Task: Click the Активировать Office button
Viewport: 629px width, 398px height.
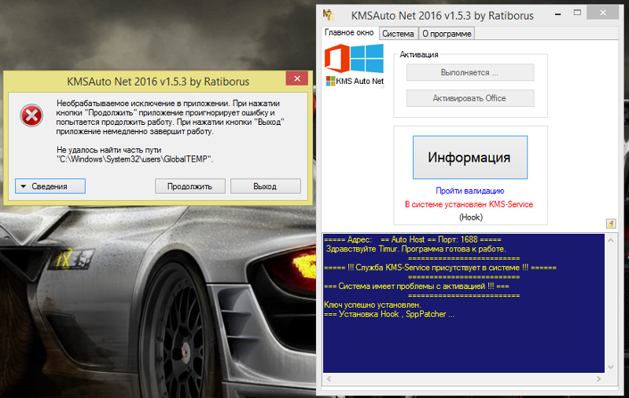Action: click(x=469, y=98)
